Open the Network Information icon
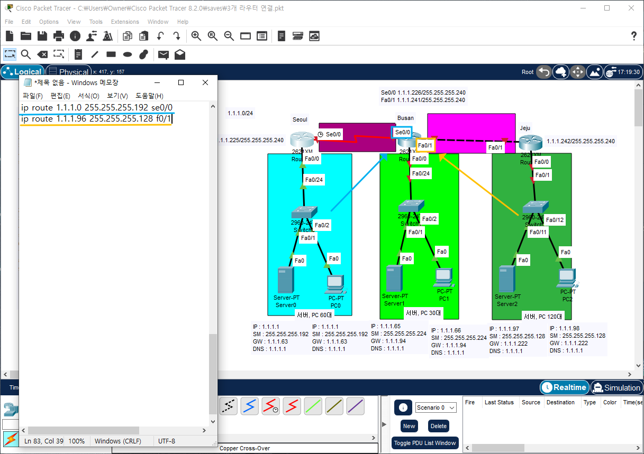The height and width of the screenshot is (454, 644). 75,36
